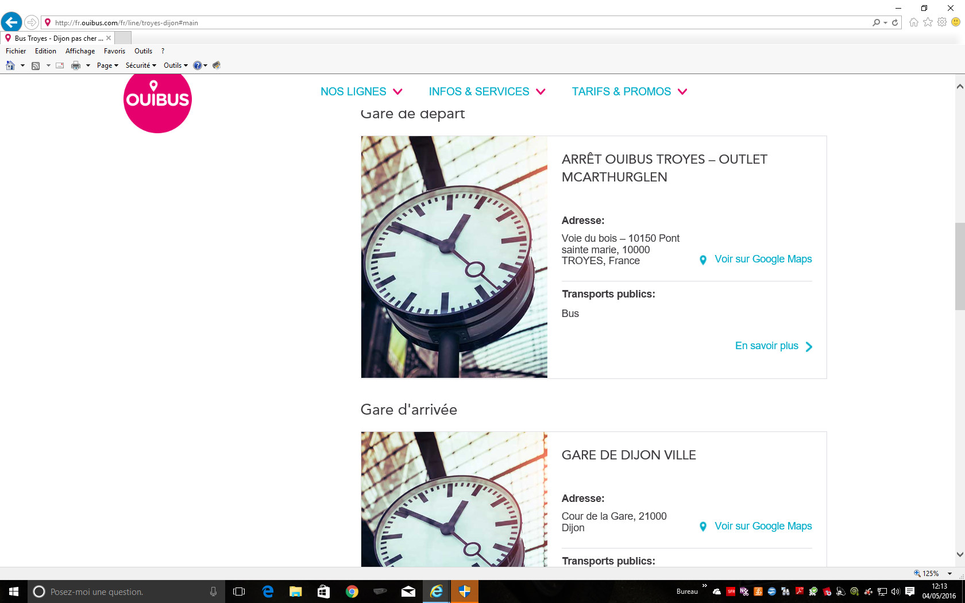Screen dimensions: 965x603
Task: Click the volume speaker icon in tray
Action: 895,592
